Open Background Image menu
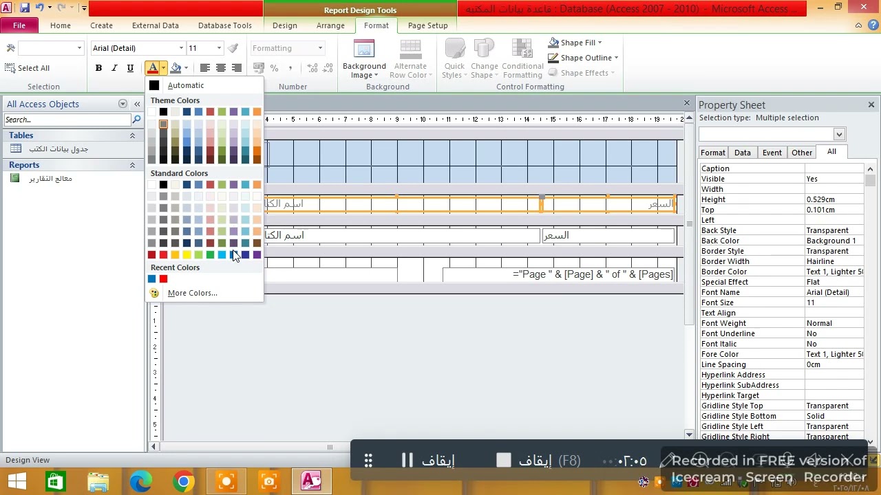Screen dimensions: 881x495 [x=364, y=60]
